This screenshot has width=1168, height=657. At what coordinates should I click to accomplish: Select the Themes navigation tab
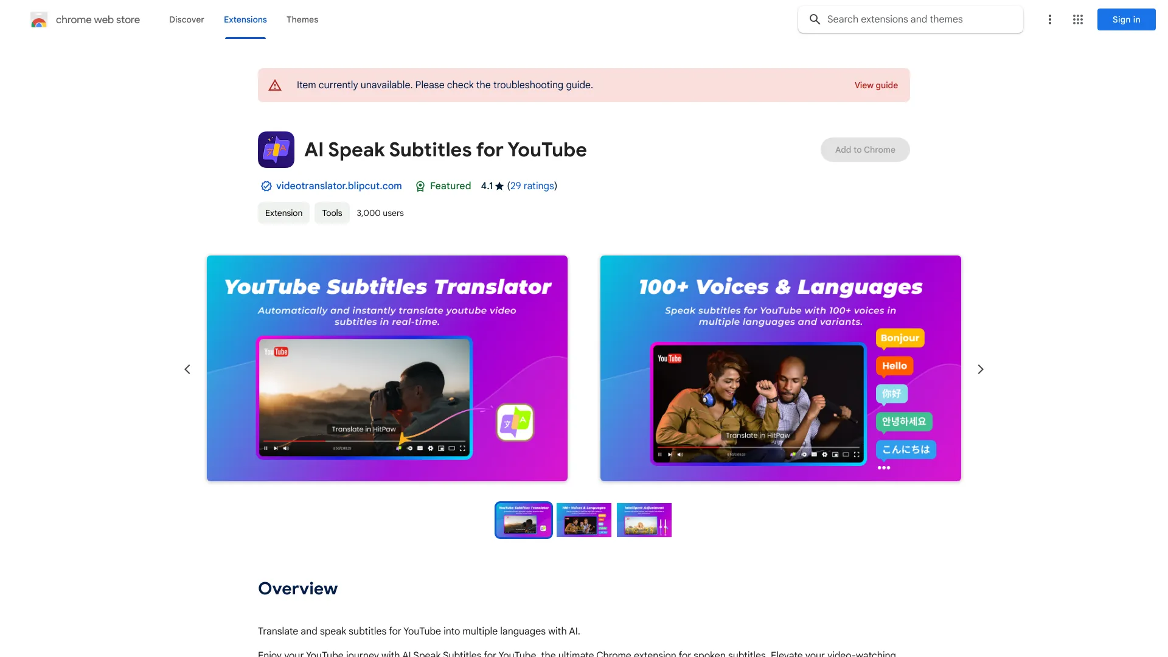pyautogui.click(x=302, y=19)
